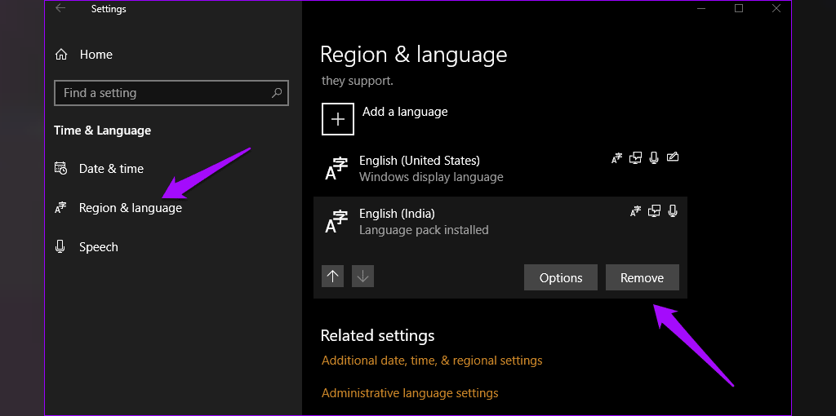Screen dimensions: 836x416
Task: Remove the English (India) language
Action: point(643,277)
